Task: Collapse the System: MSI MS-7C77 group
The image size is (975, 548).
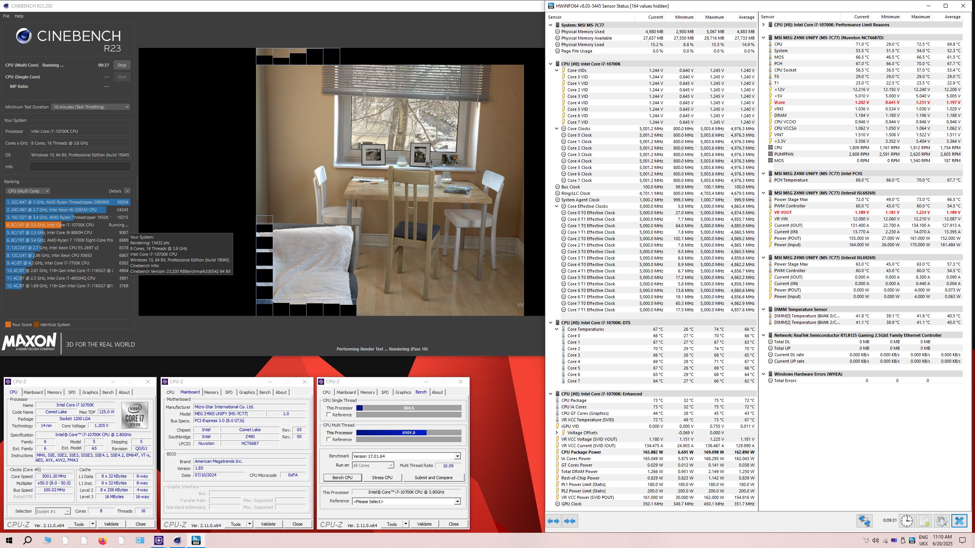Action: tap(550, 25)
